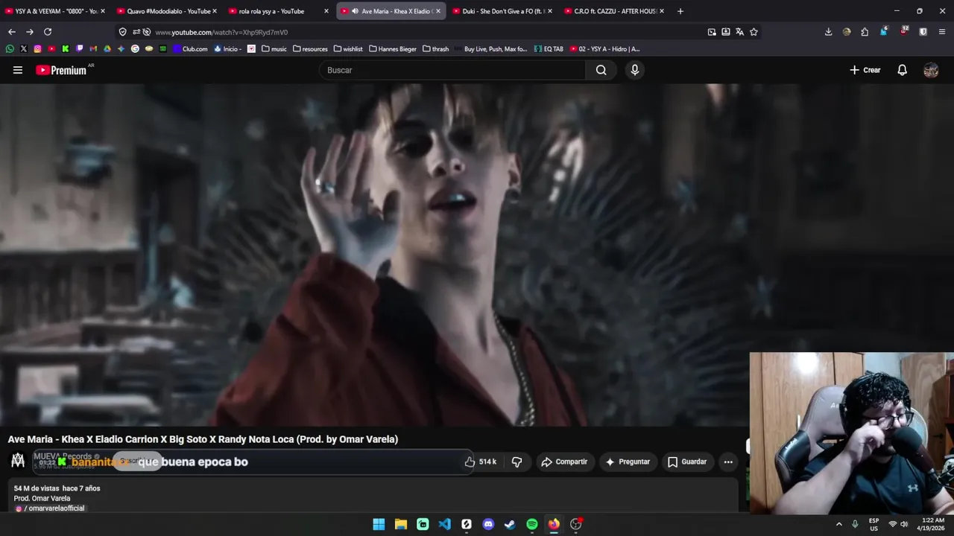The width and height of the screenshot is (954, 536).
Task: Open the tracking protection shield icon
Action: [123, 32]
